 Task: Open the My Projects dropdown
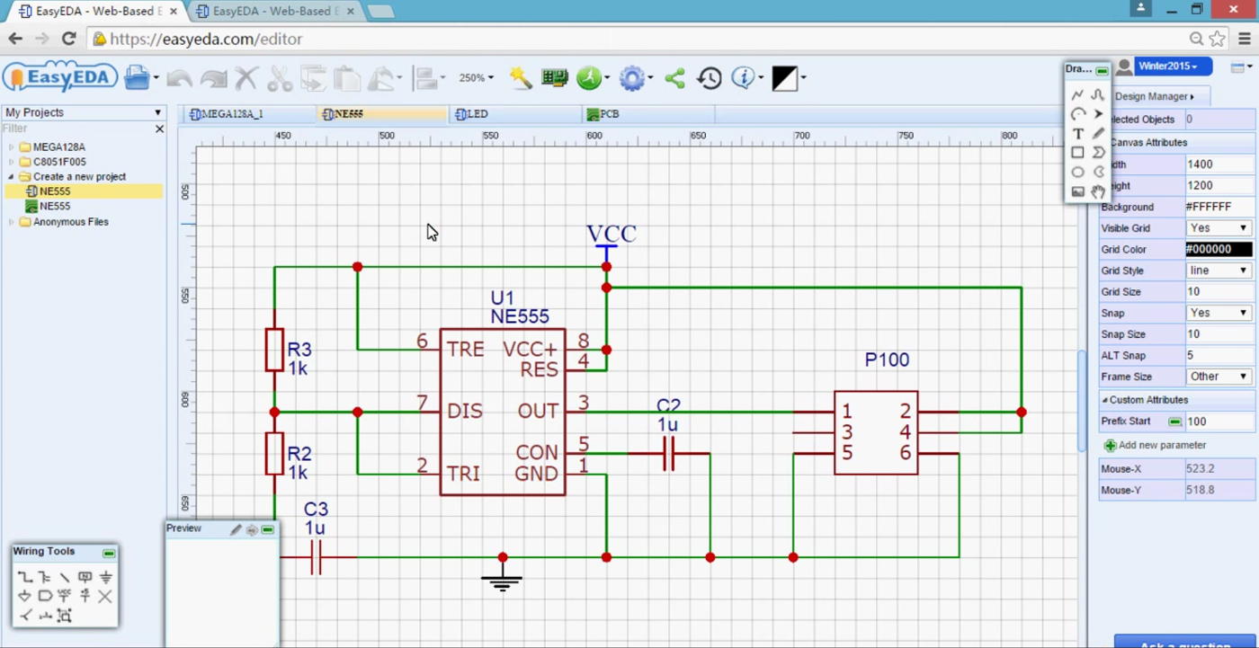83,112
